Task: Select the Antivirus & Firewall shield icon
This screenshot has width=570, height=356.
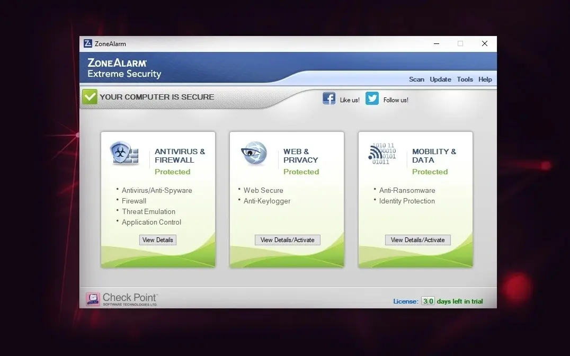Action: click(x=124, y=154)
